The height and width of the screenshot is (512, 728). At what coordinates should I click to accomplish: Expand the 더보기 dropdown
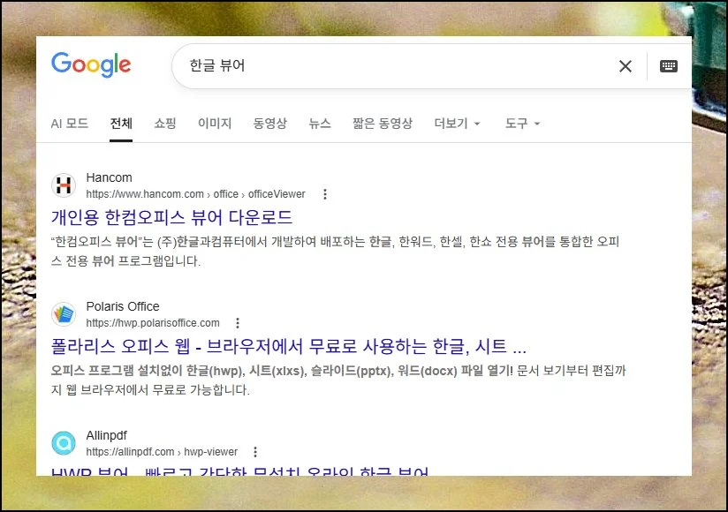[457, 124]
